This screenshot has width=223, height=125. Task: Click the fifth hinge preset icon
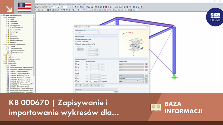coord(92,85)
